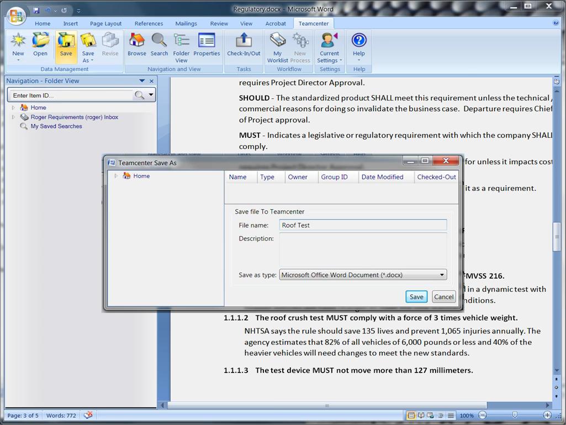Click the zoom out minus button
566x425 pixels.
(x=482, y=415)
